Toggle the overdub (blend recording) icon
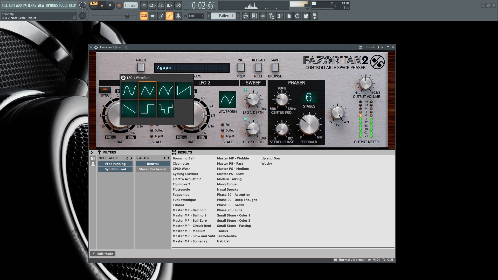The height and width of the screenshot is (280, 498). [169, 5]
